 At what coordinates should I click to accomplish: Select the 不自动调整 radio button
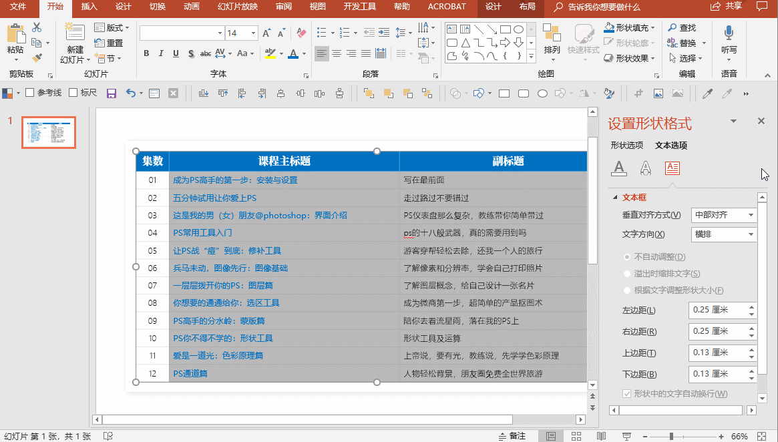(x=626, y=257)
